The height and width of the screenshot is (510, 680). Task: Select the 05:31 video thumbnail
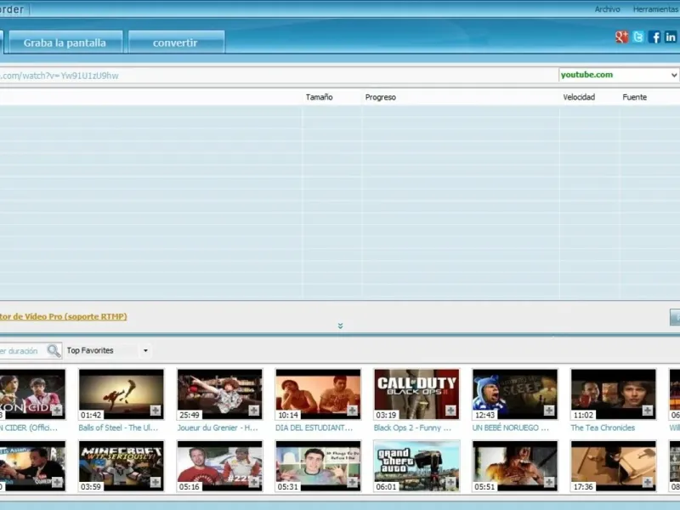318,466
